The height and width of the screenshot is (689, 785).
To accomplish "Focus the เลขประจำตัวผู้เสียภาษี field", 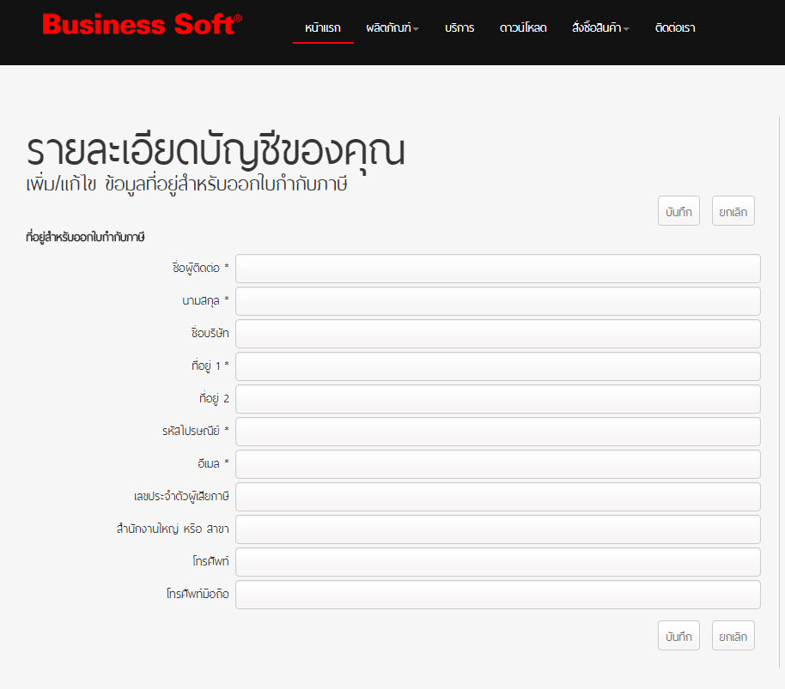I will point(497,497).
